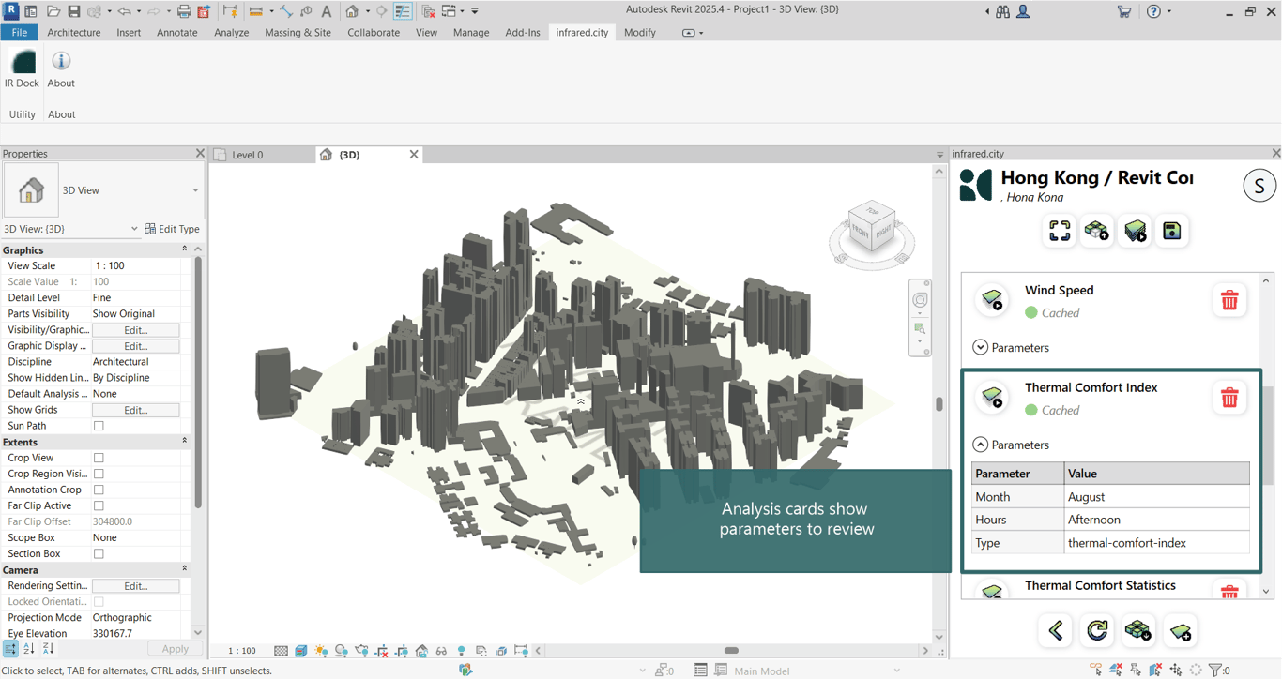Expand Wind Speed Parameters section
This screenshot has width=1282, height=679.
tap(981, 348)
